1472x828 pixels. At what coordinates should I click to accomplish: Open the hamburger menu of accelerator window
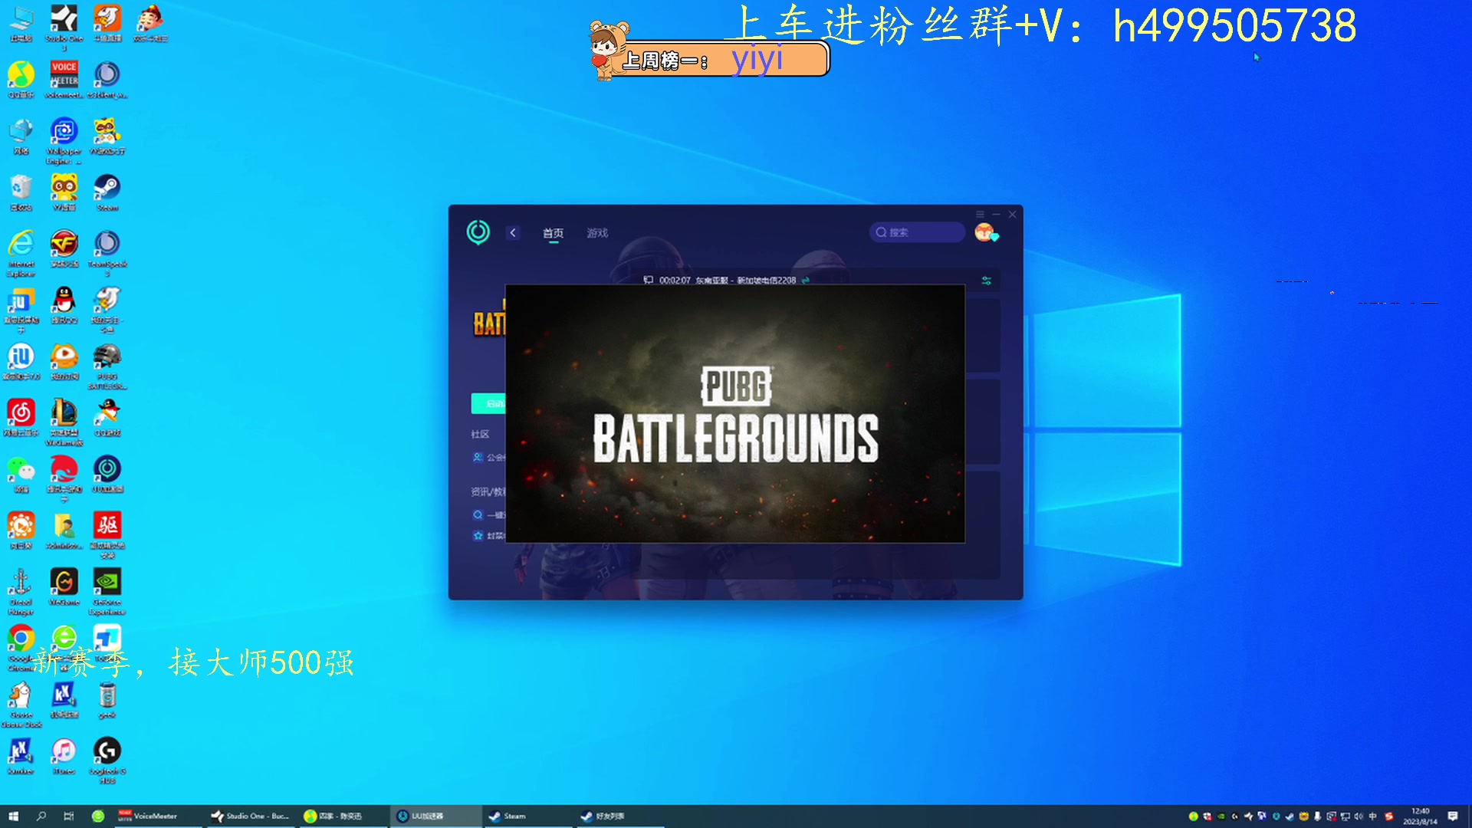tap(980, 215)
